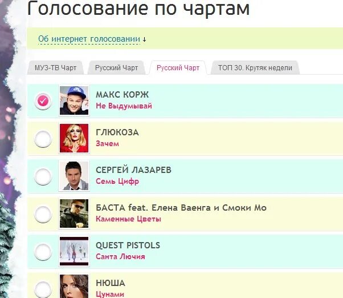Switch to МУЗ-ТВ Чарт tab
The height and width of the screenshot is (298, 343).
(56, 68)
